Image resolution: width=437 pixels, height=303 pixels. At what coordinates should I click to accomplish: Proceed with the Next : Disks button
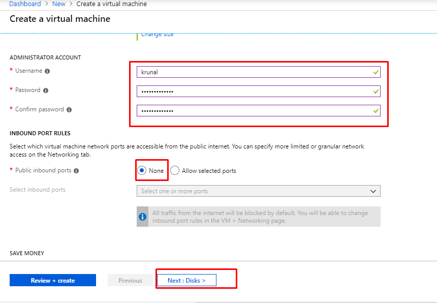pyautogui.click(x=186, y=281)
